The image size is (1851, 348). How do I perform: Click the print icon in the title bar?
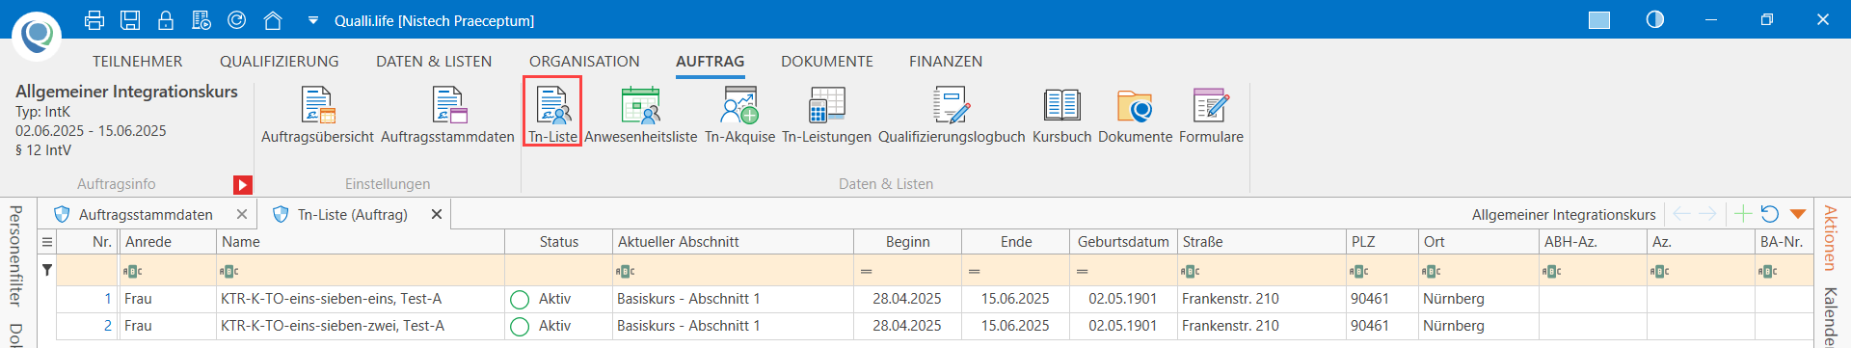[x=94, y=19]
